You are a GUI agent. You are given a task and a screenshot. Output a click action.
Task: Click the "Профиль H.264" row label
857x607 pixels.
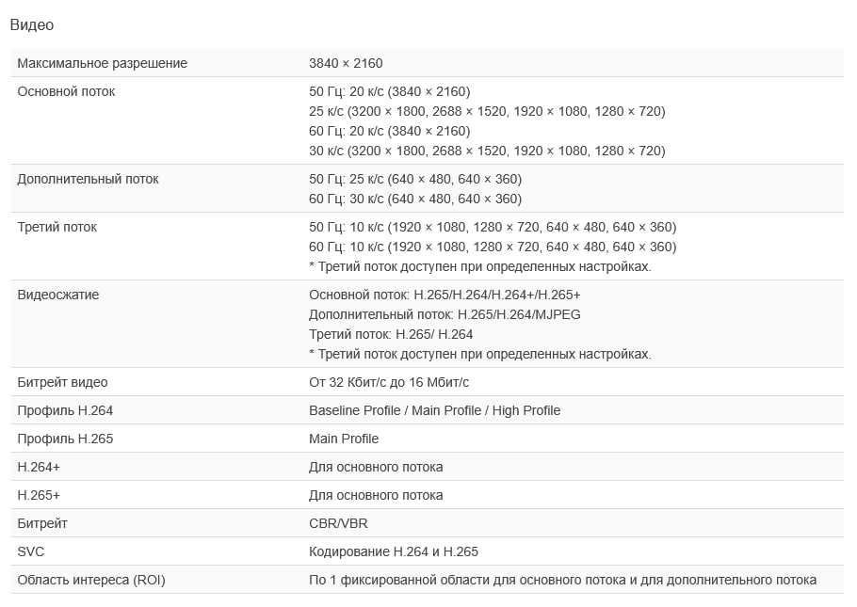(65, 410)
